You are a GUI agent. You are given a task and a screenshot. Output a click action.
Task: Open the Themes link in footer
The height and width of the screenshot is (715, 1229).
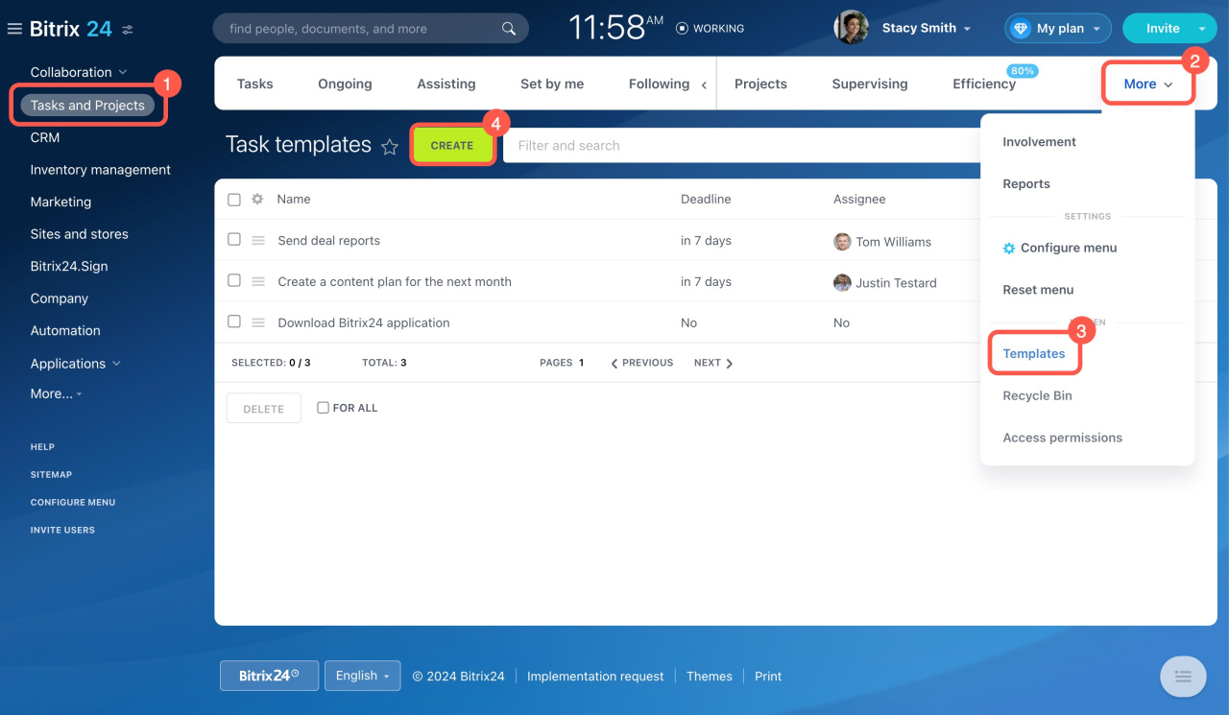[710, 677]
